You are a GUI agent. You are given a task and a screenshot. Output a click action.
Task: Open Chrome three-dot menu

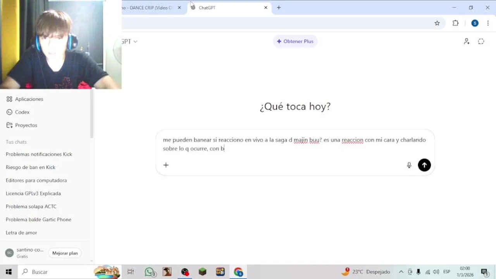488,23
